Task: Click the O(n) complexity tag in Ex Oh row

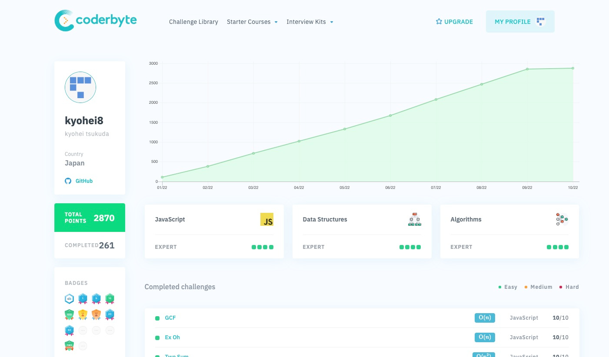Action: 485,337
